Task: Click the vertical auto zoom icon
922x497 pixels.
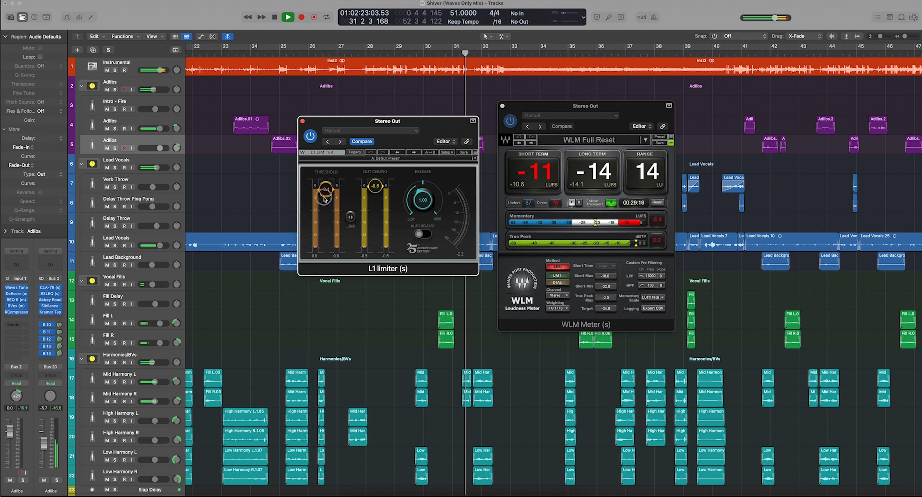Action: (846, 36)
